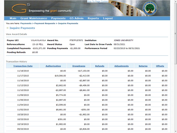
Task: Go to Payment Requests in the breadcrumb
Action: click(x=45, y=24)
